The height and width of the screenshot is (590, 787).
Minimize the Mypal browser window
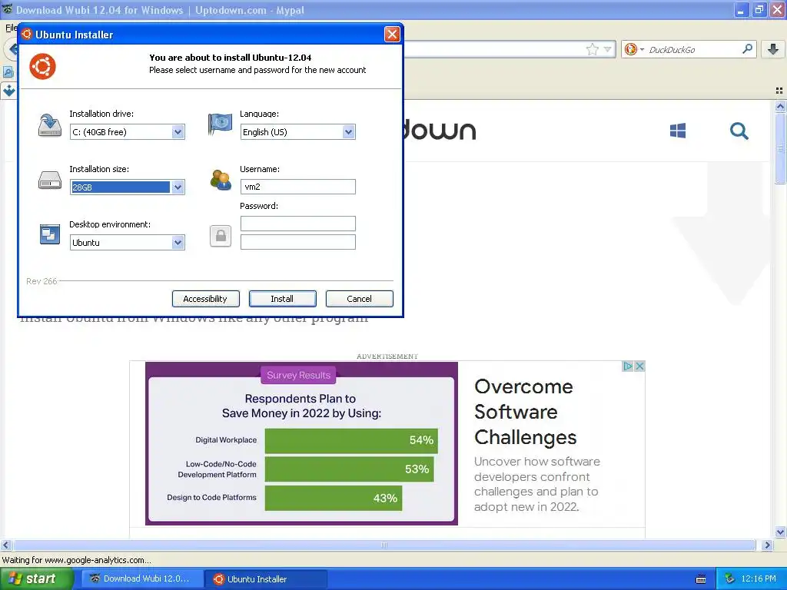click(x=742, y=9)
